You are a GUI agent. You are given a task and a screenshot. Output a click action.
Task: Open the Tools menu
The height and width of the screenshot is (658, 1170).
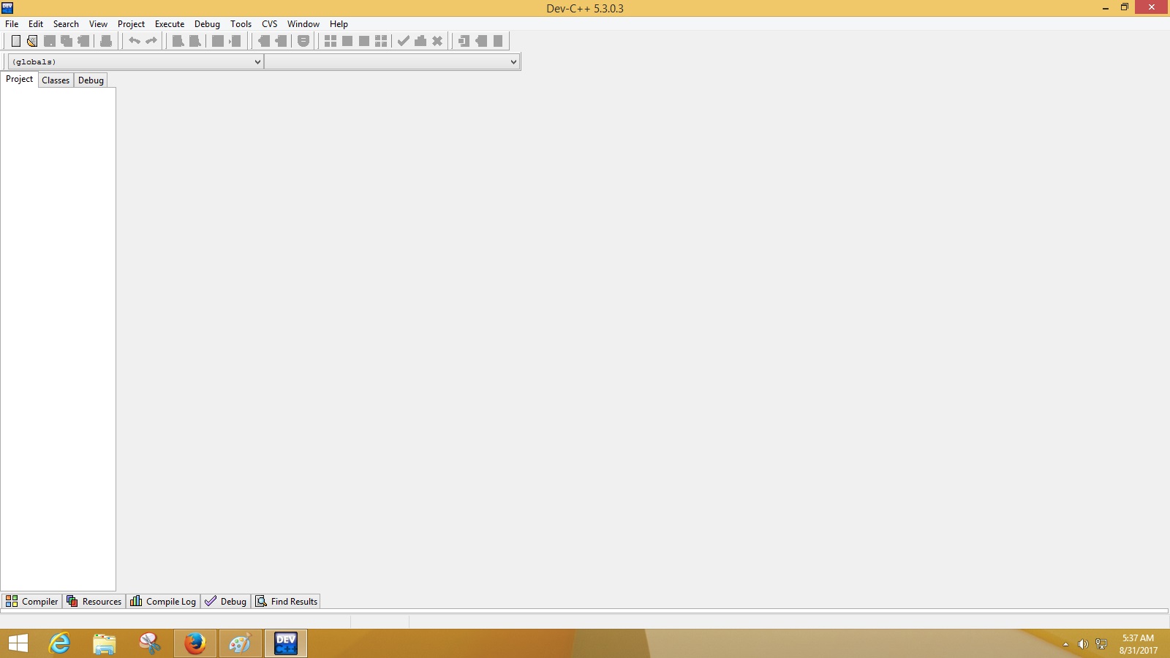coord(241,24)
